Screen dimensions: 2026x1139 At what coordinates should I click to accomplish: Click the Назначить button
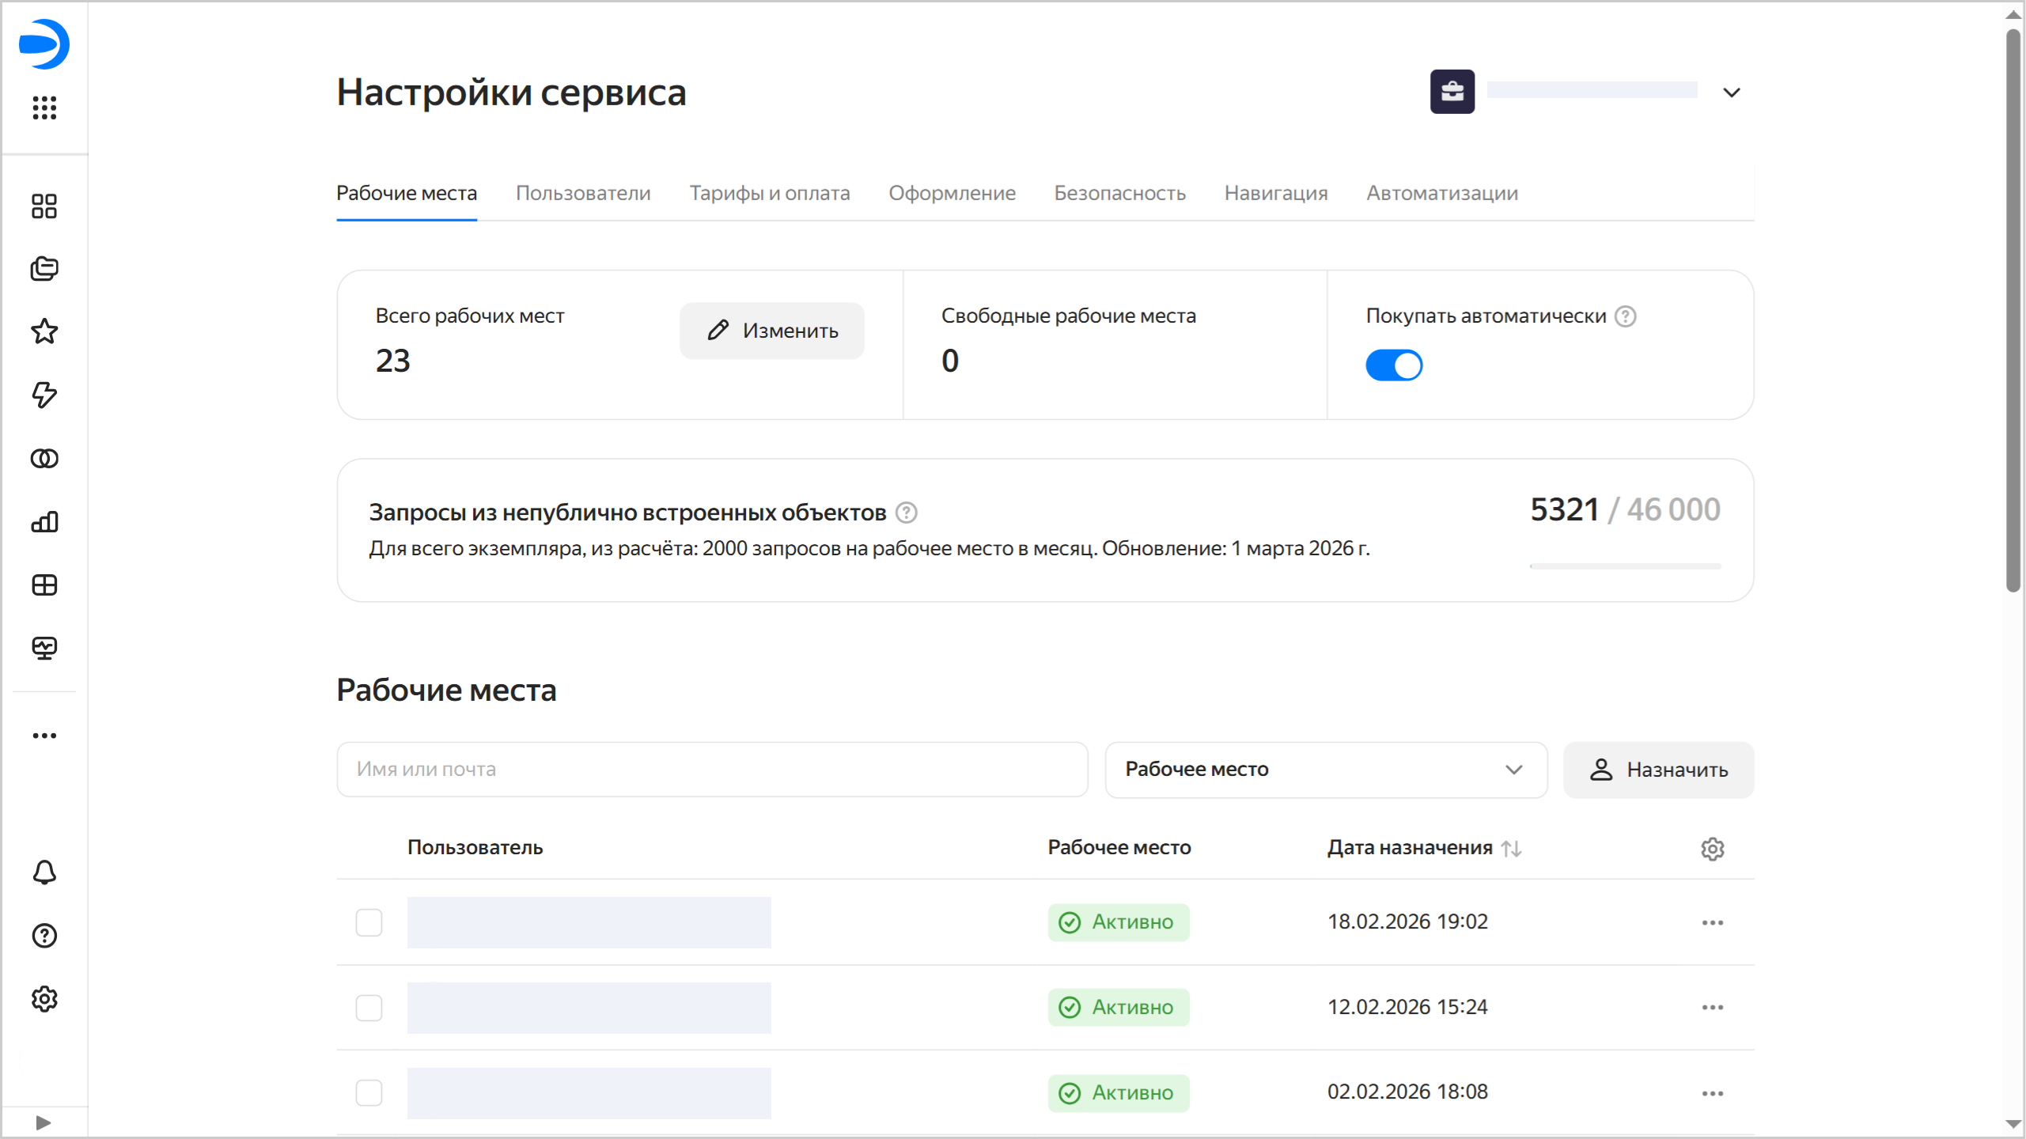(1658, 770)
